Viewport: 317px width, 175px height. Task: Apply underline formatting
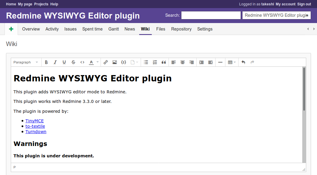pos(64,62)
